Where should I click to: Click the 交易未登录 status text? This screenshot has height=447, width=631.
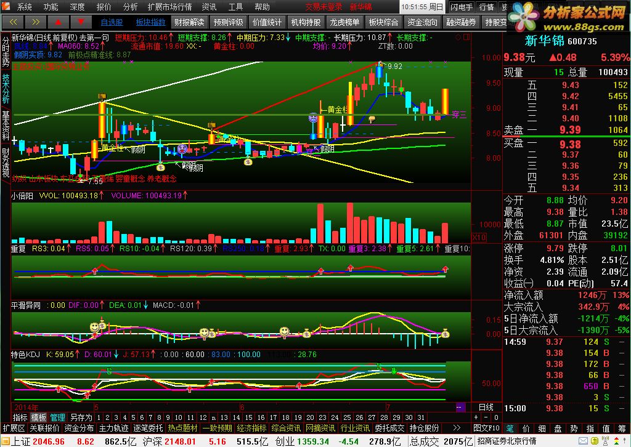point(324,7)
